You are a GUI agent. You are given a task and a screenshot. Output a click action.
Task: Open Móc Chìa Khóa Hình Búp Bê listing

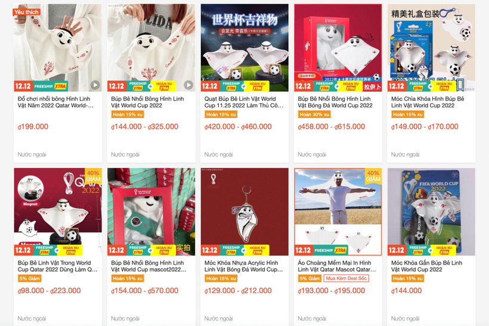pyautogui.click(x=428, y=103)
